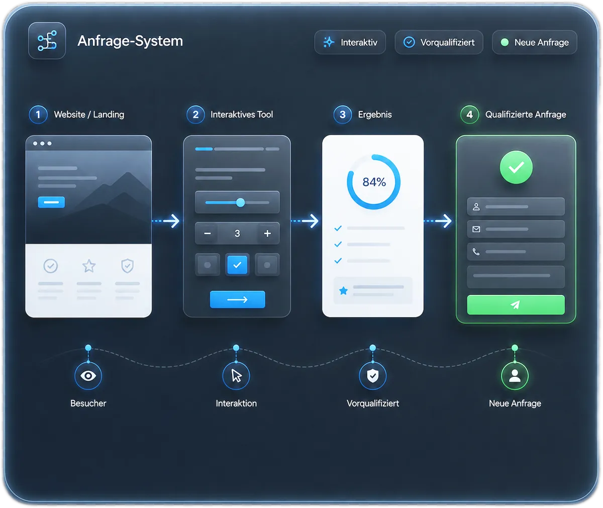Click the large green success checkmark

516,167
